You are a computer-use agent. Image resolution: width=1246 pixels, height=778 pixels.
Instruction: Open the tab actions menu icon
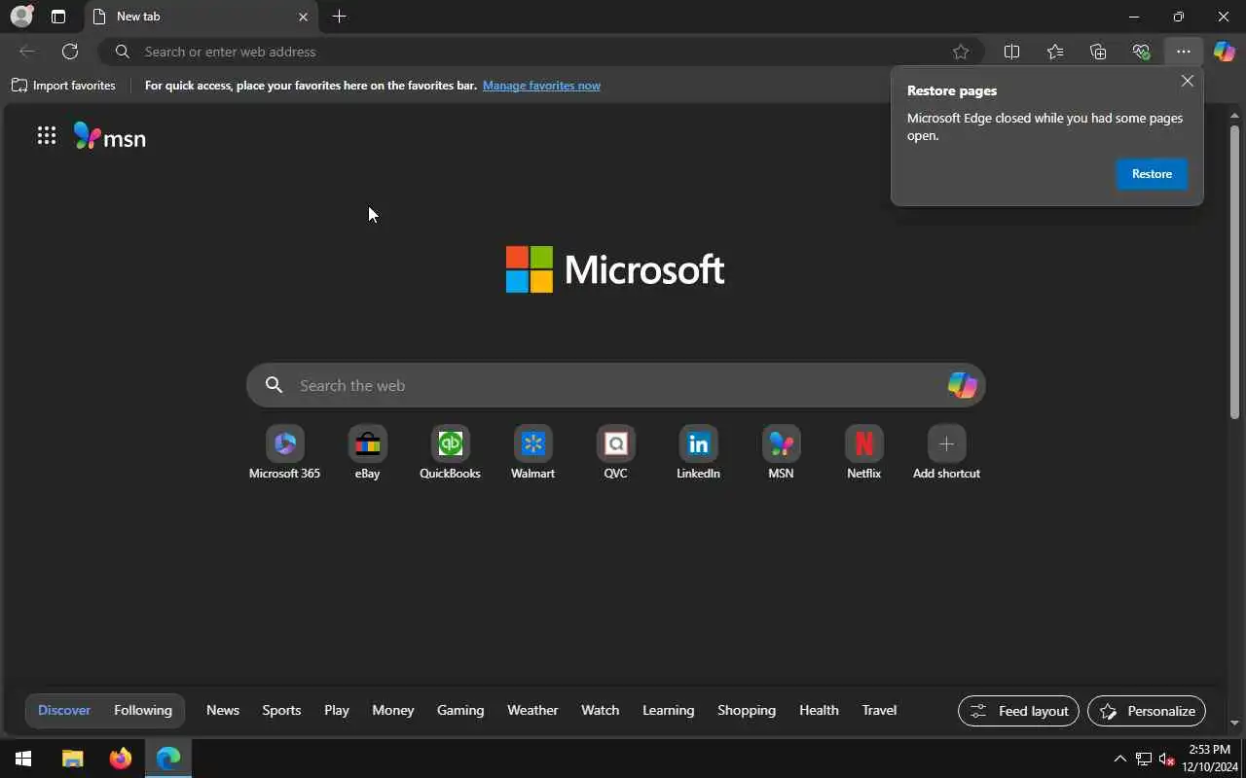pyautogui.click(x=58, y=17)
